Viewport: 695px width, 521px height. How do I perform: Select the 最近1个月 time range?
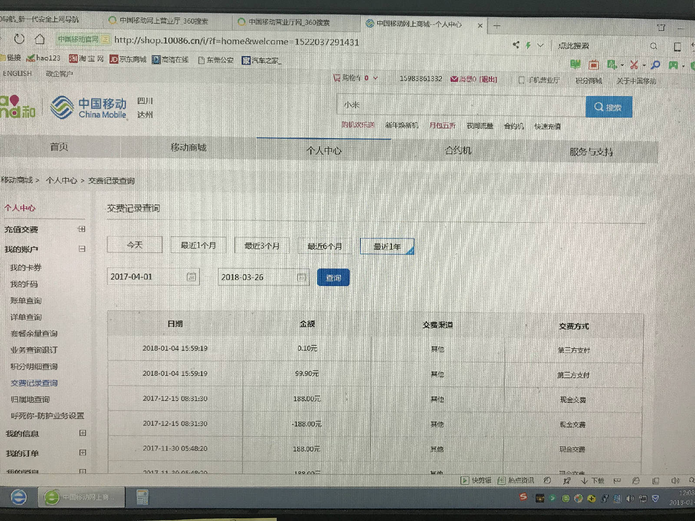click(199, 245)
